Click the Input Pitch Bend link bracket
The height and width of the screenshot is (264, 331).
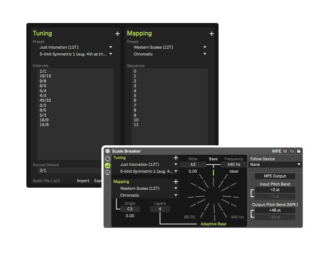(x=252, y=193)
